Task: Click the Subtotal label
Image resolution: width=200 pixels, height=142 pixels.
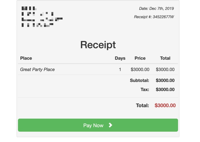Action: 139,80
